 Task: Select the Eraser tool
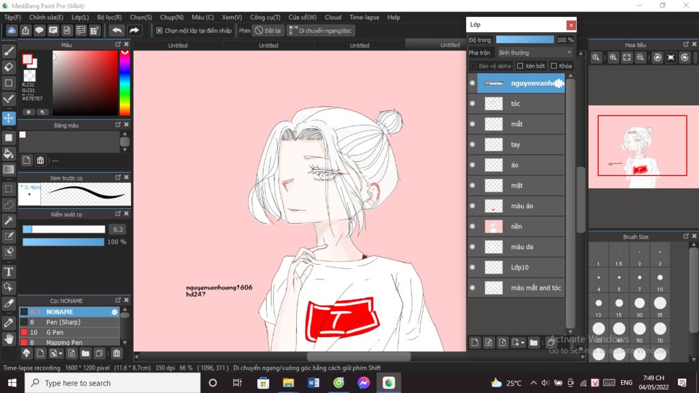(x=9, y=67)
